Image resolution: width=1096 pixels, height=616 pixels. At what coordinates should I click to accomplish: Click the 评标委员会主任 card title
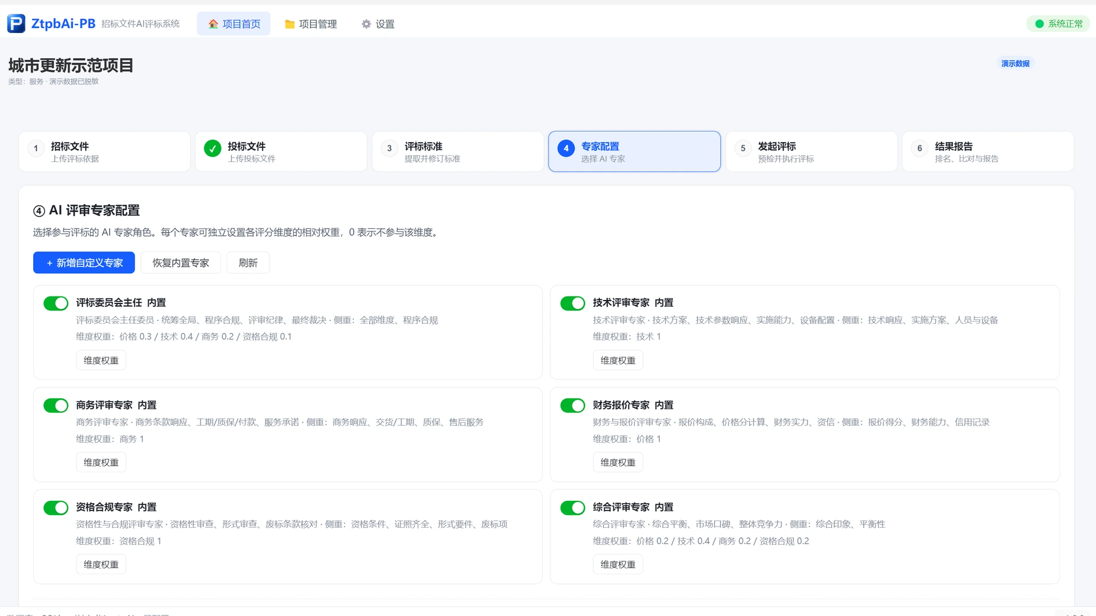pos(109,303)
